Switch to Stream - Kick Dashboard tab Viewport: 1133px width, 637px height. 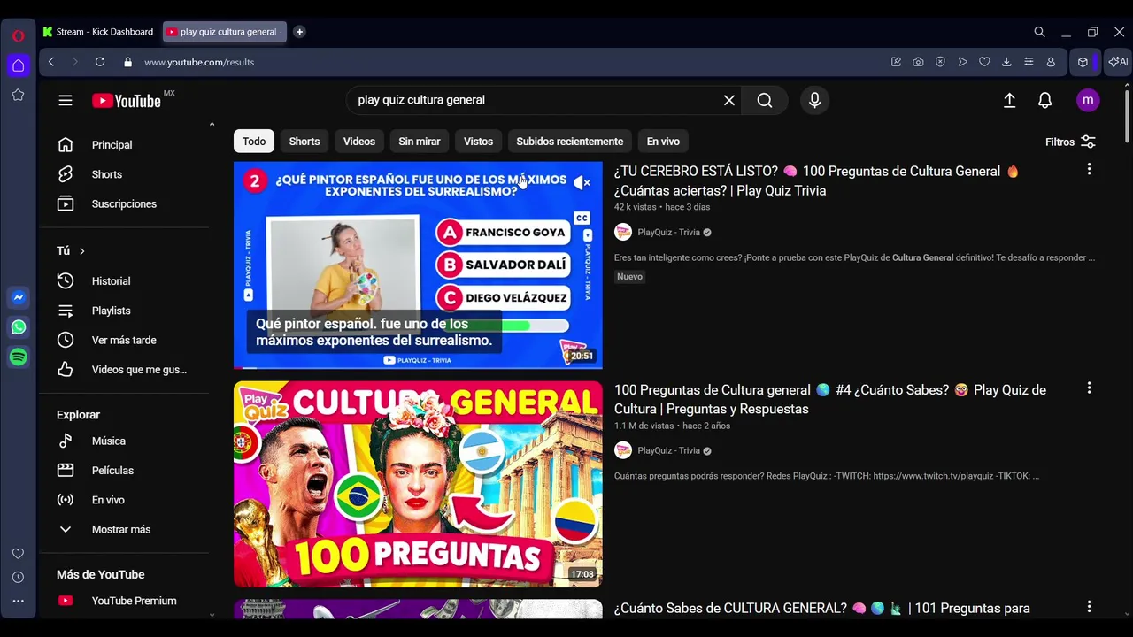99,32
